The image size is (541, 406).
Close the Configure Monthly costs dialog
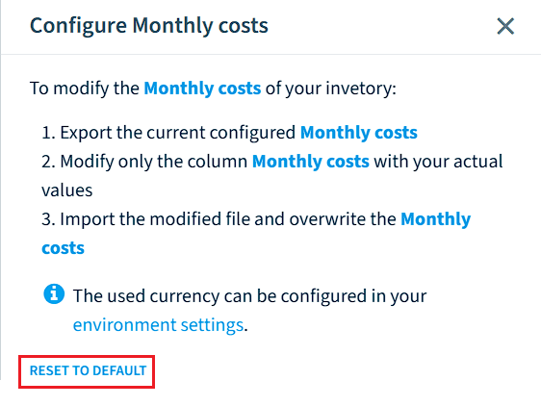505,26
